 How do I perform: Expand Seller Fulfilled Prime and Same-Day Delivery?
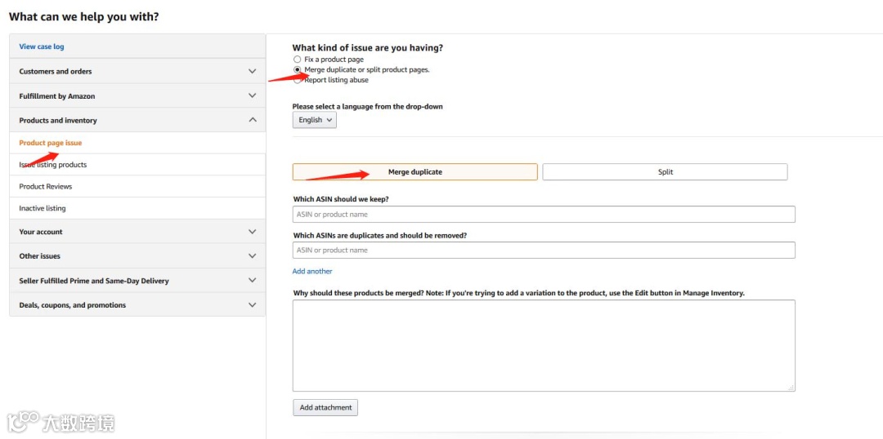coord(137,281)
